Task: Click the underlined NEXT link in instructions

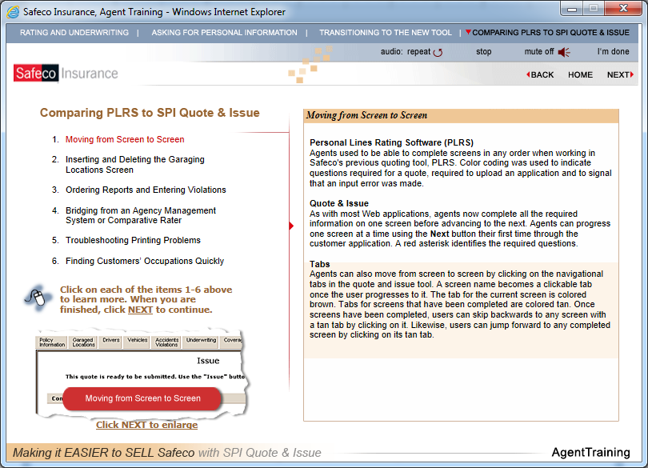Action: (141, 310)
